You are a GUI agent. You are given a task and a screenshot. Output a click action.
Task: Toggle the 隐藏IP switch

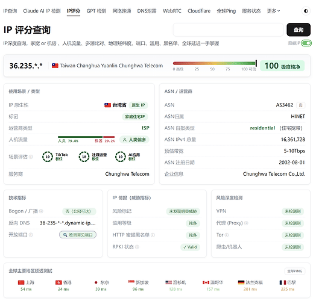pos(306,43)
